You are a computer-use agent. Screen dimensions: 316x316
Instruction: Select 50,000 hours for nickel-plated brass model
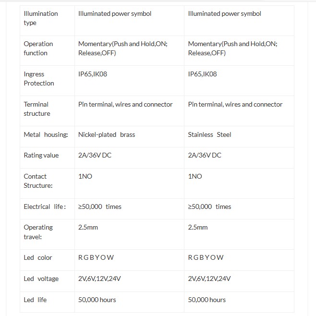click(x=97, y=300)
